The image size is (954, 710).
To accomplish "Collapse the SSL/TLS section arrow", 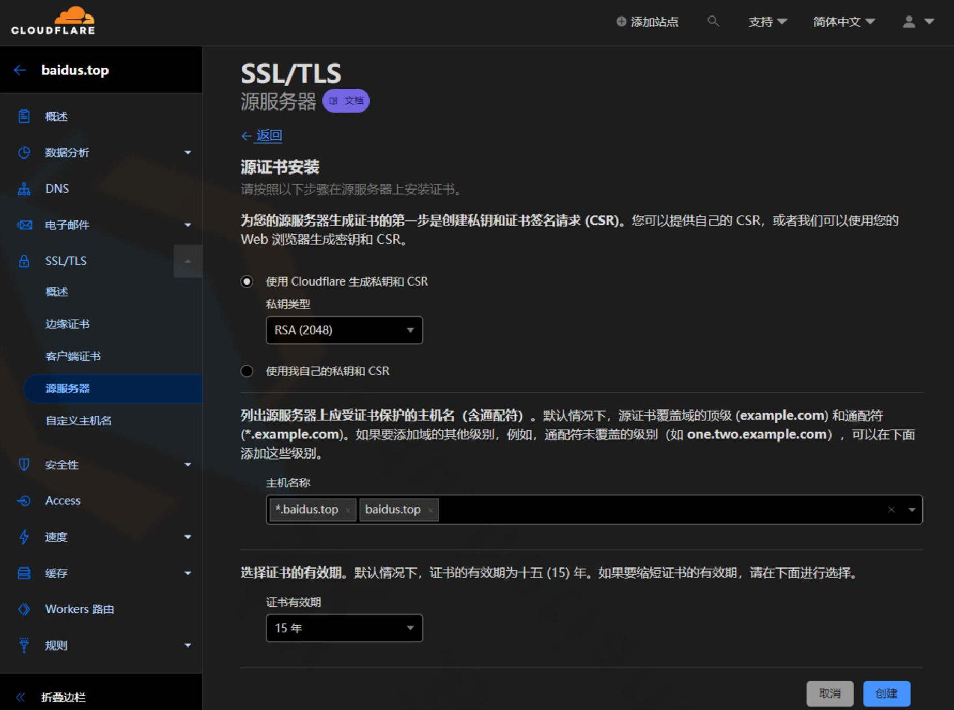I will (x=188, y=261).
